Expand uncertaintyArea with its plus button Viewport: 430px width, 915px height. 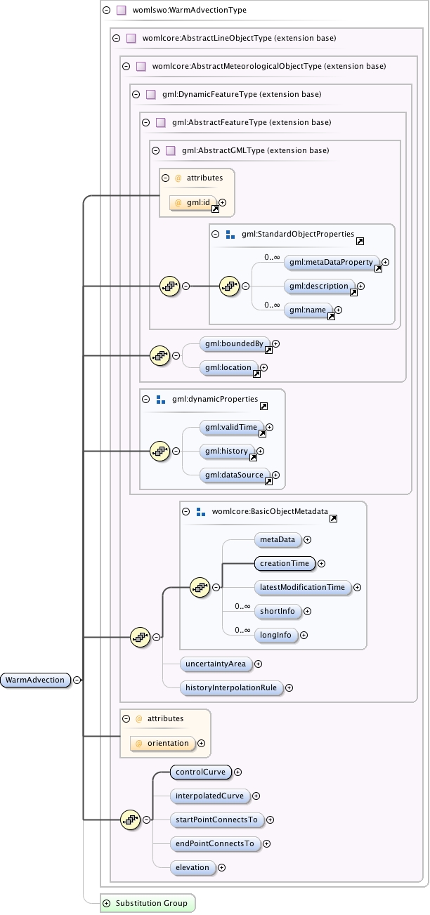coord(257,663)
